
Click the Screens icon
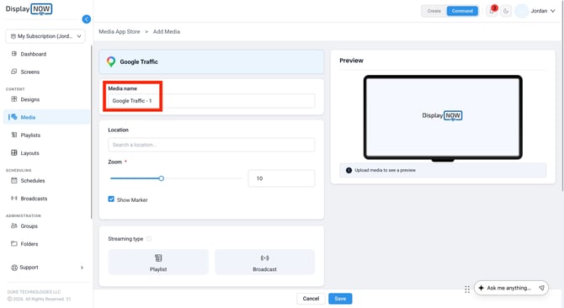(14, 72)
